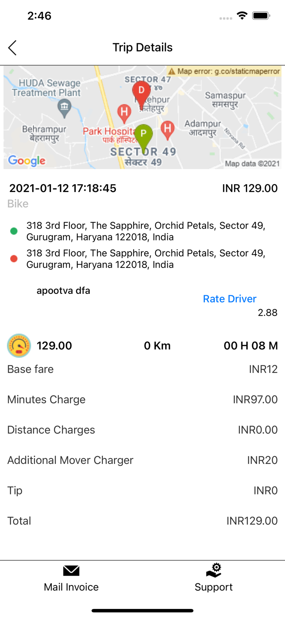285x618 pixels.
Task: Select the Support tab label
Action: 214,587
